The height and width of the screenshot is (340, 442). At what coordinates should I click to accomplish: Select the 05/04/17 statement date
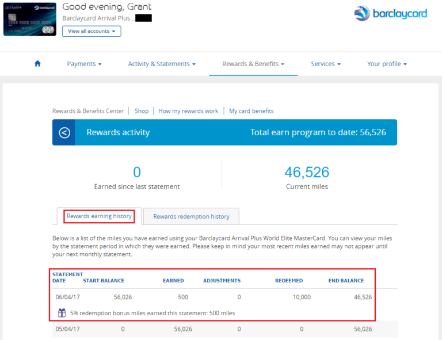(68, 329)
